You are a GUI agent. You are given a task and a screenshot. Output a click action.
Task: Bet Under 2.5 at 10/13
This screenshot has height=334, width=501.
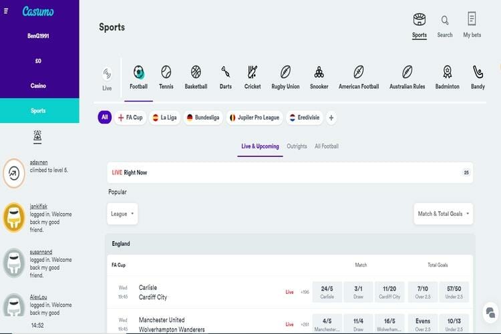454,324
